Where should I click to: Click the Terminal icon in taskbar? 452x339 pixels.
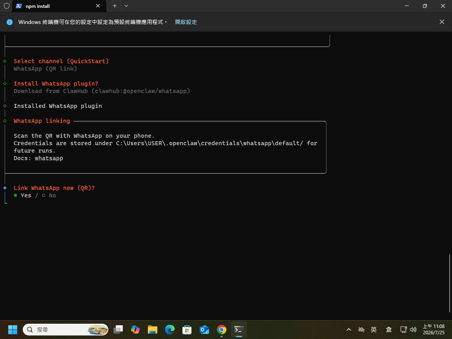[x=239, y=330]
